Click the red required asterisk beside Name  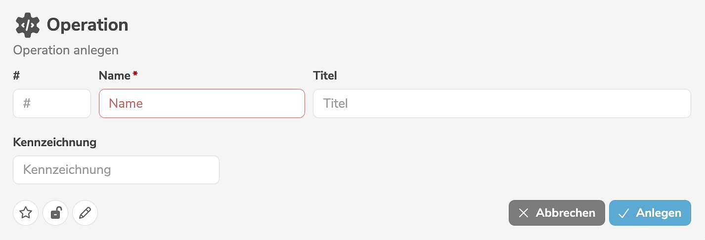coord(135,75)
